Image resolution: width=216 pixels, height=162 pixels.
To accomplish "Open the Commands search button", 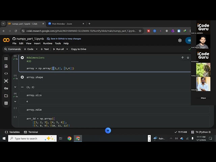I will tap(12, 49).
